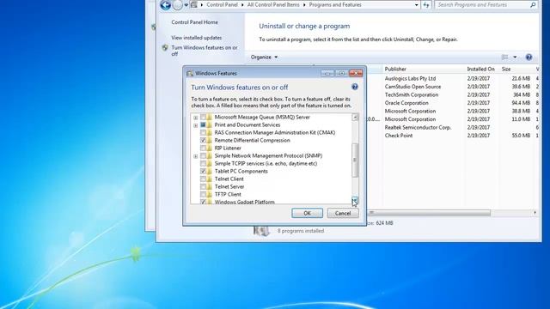Expand dropdown arrow after Control Panel breadcrumb

coord(242,5)
